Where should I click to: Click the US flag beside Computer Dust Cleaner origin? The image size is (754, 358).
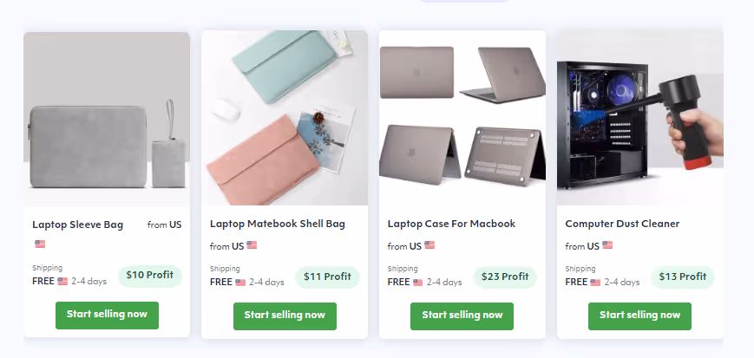point(607,245)
